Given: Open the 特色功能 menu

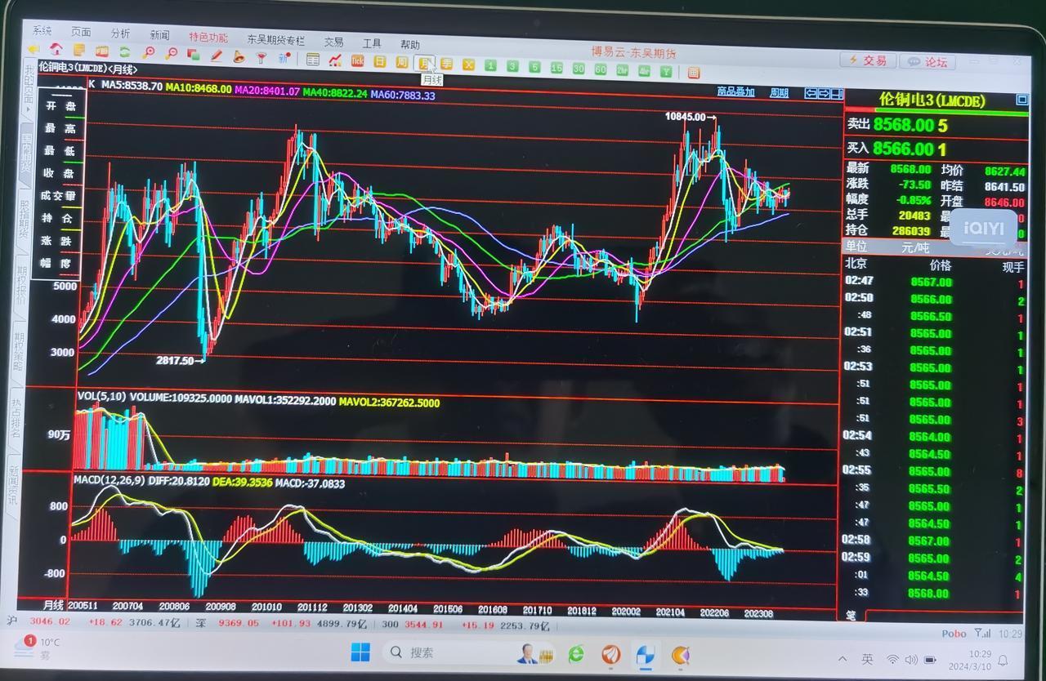Looking at the screenshot, I should [208, 37].
